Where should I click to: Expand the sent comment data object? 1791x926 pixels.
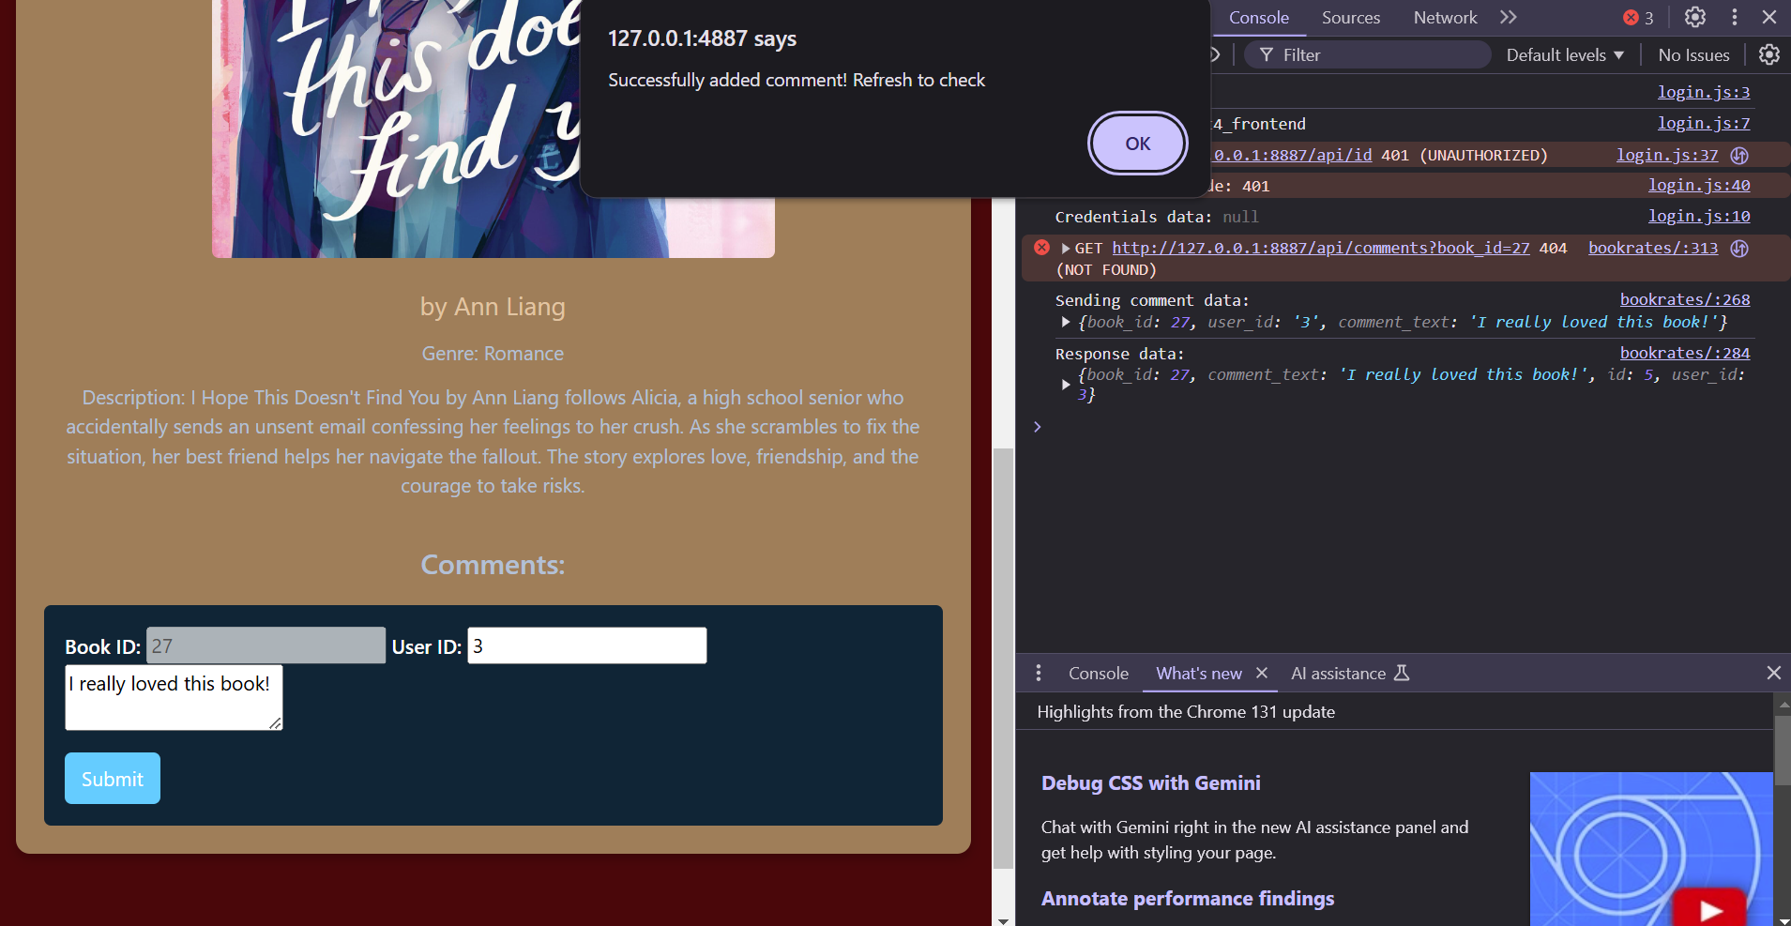[x=1066, y=322]
